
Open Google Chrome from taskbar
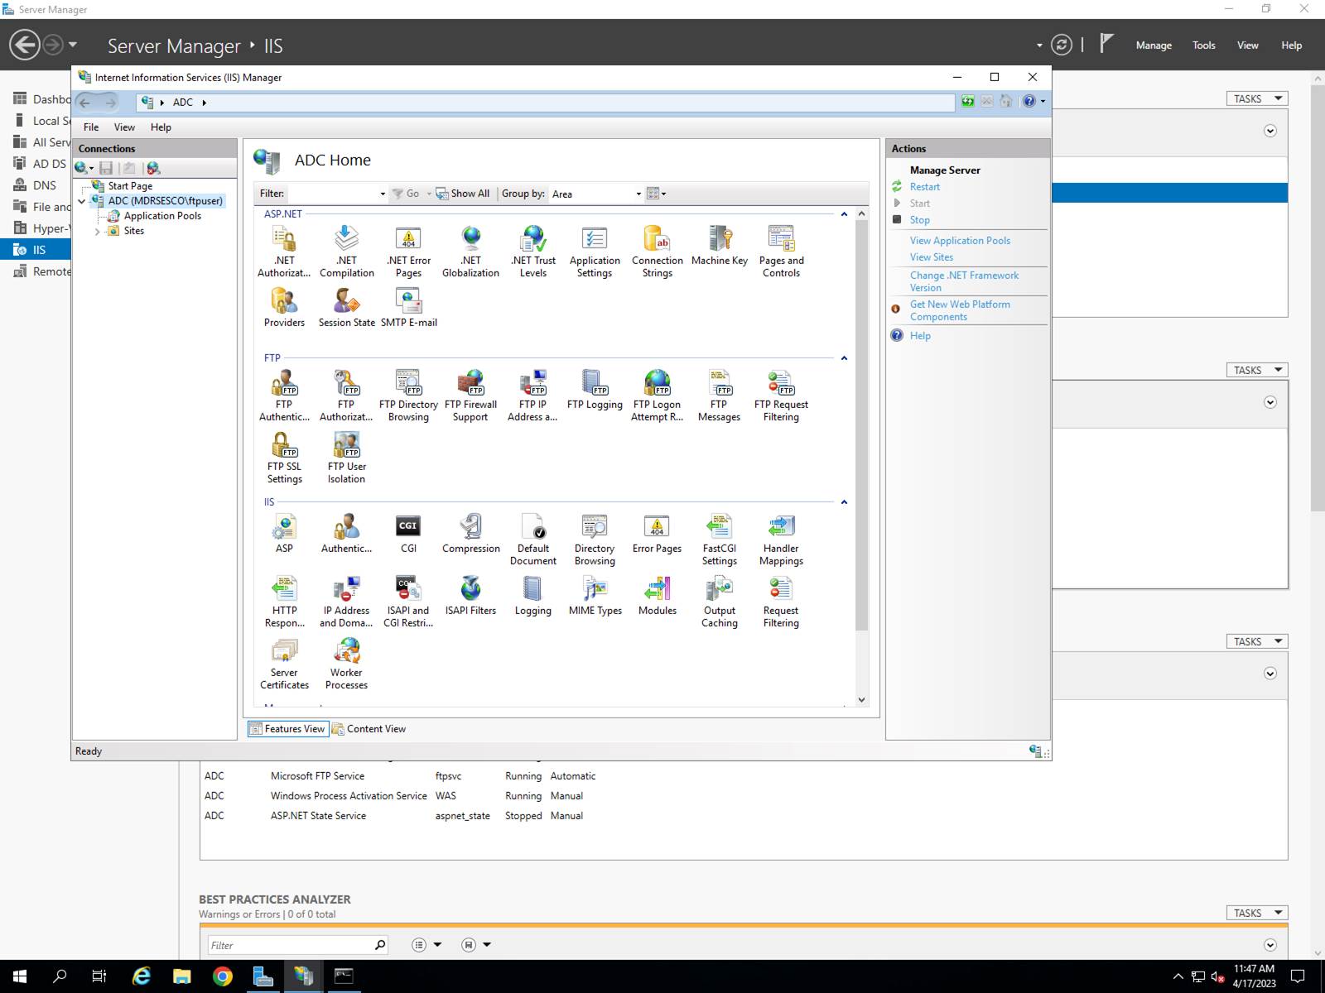[222, 976]
